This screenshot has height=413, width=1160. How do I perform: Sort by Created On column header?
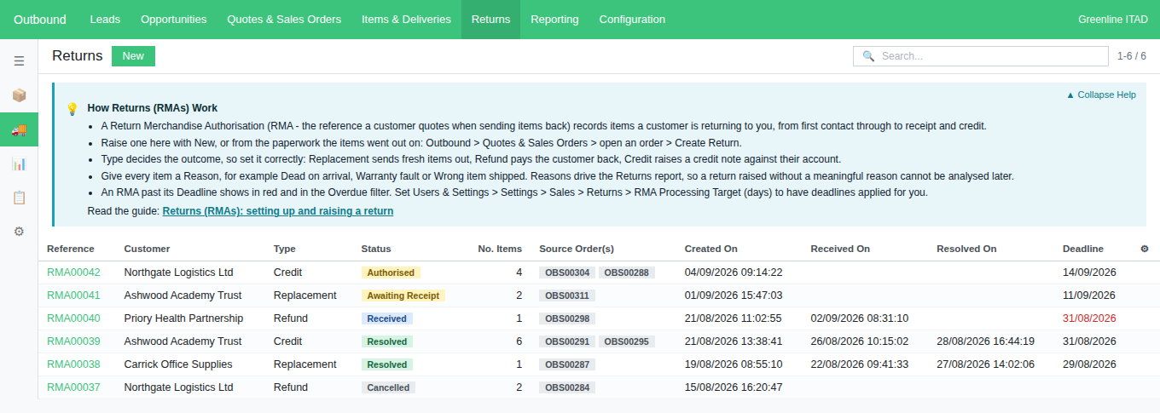coord(711,249)
